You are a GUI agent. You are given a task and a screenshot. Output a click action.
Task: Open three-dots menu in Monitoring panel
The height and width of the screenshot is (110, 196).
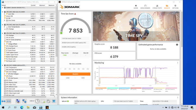[x=177, y=63]
